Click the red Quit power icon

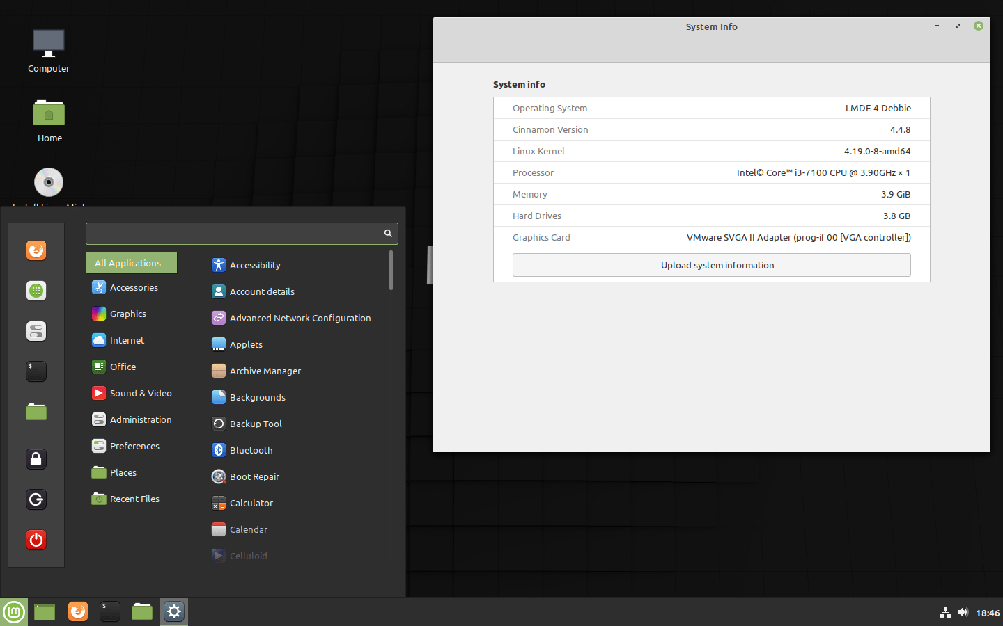(36, 540)
